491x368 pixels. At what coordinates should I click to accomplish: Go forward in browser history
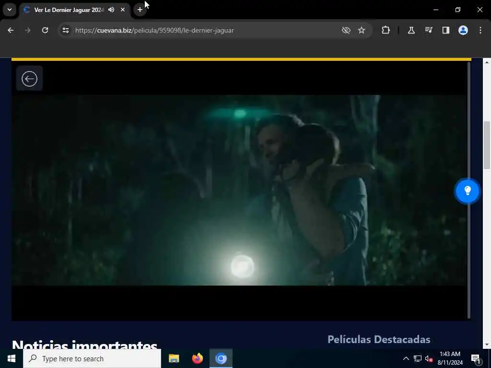point(27,30)
